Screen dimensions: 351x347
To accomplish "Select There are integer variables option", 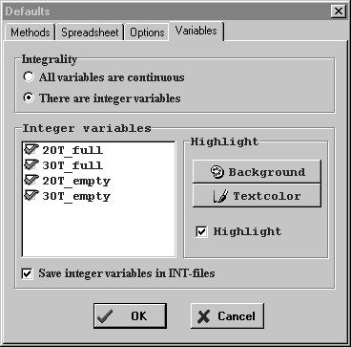I will (29, 98).
